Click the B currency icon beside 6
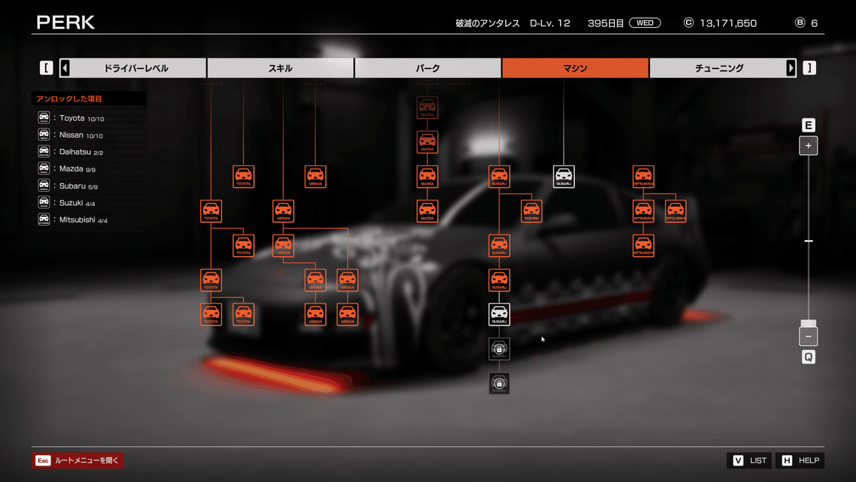Image resolution: width=856 pixels, height=482 pixels. click(800, 23)
